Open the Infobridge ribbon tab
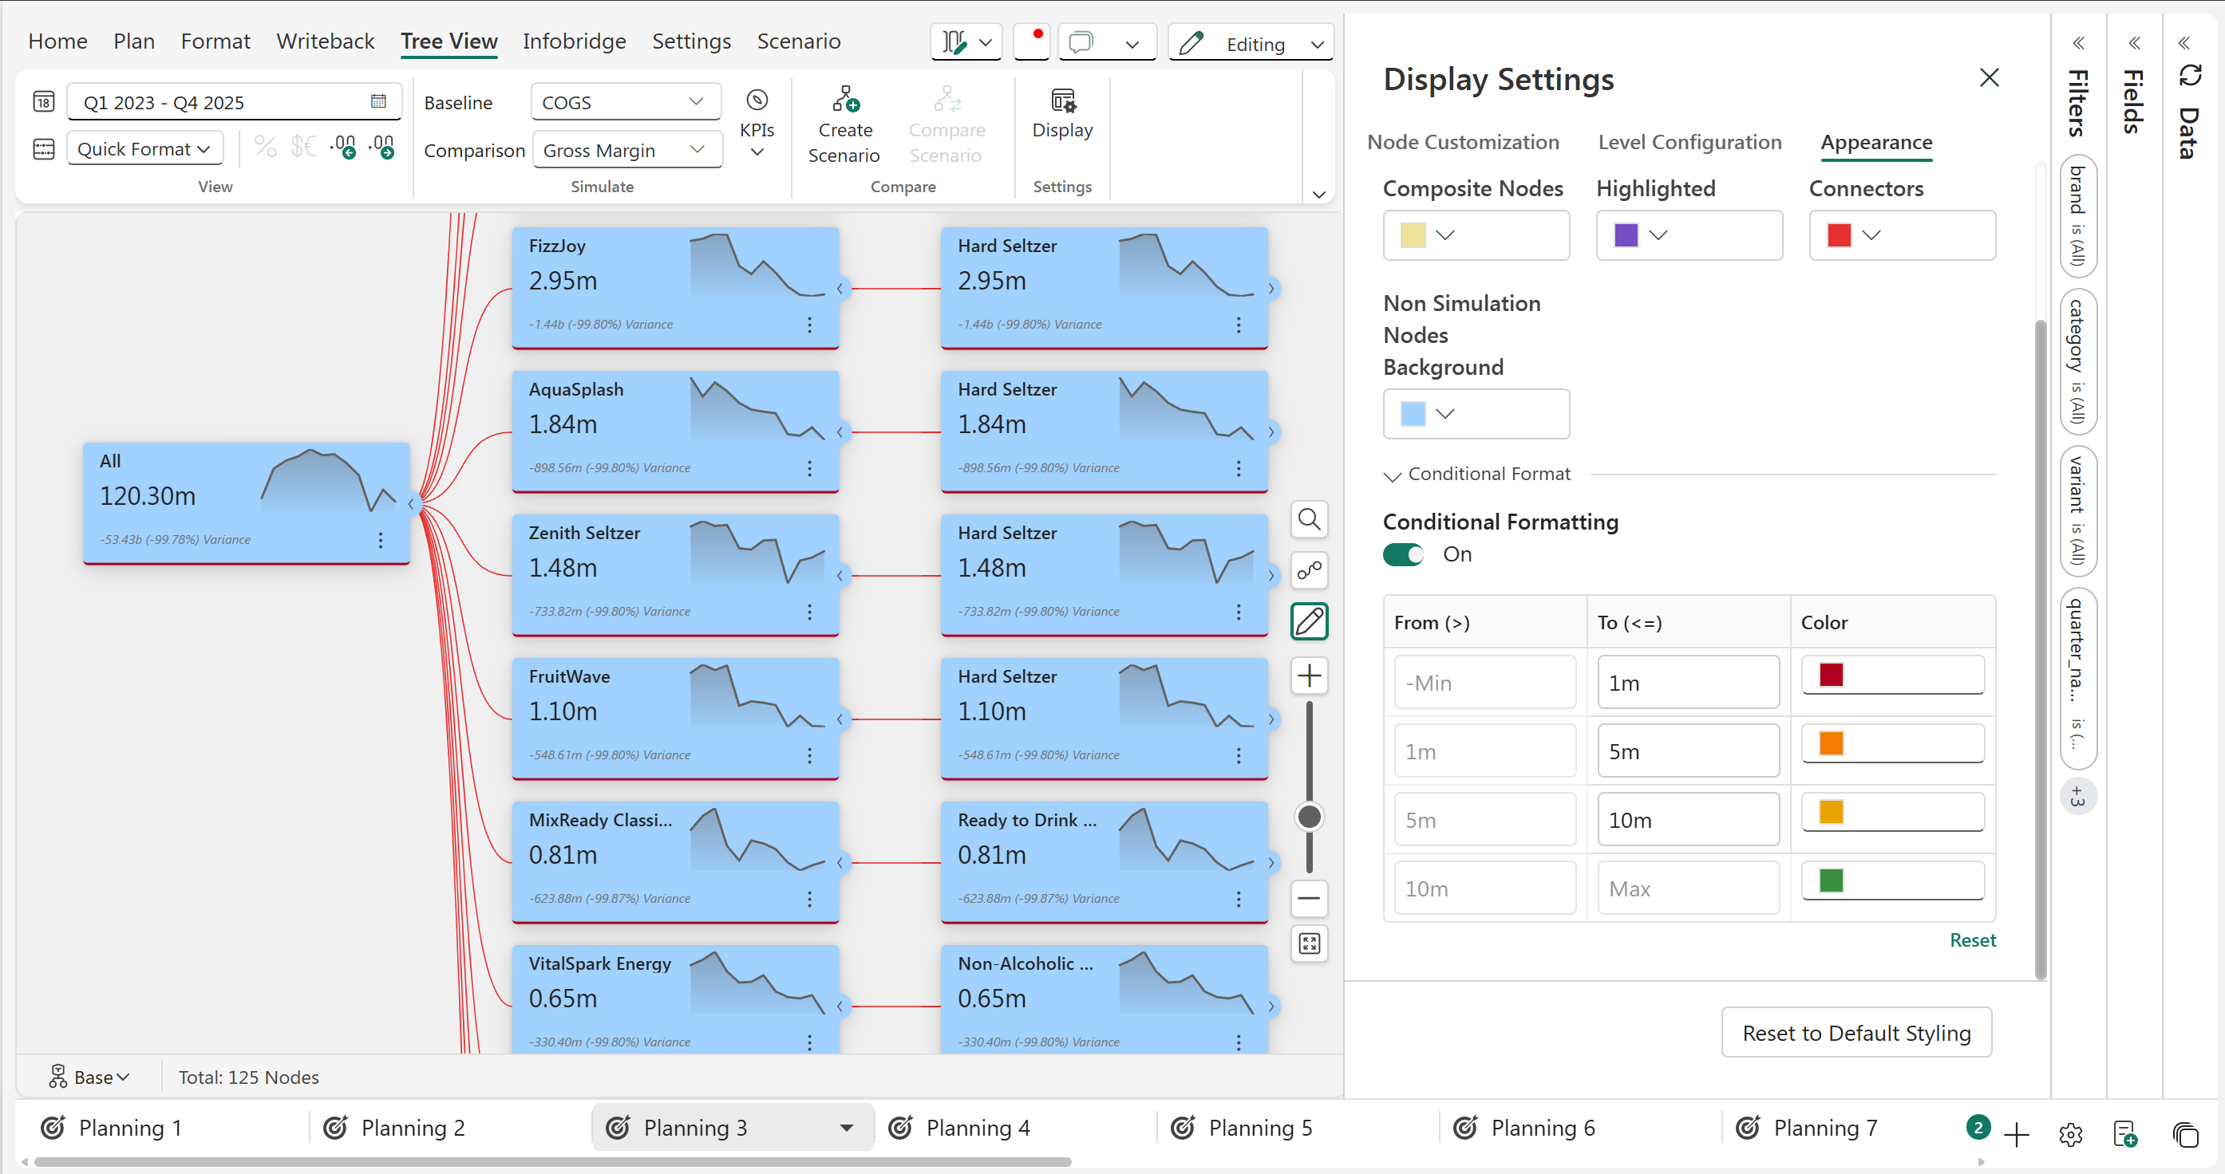Image resolution: width=2225 pixels, height=1174 pixels. (574, 41)
